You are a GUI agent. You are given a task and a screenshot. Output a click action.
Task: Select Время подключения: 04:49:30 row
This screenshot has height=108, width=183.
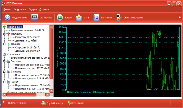[28, 30]
